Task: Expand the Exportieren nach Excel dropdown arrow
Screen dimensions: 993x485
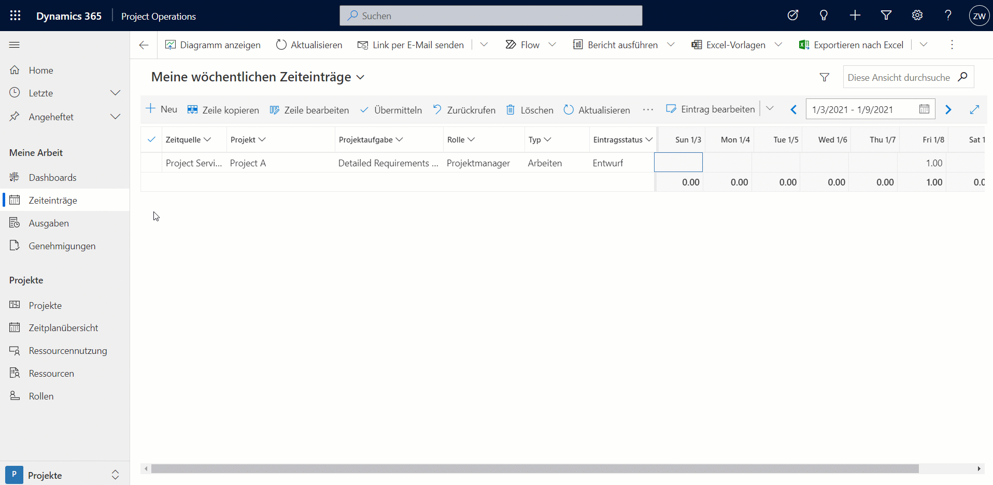Action: pyautogui.click(x=924, y=45)
